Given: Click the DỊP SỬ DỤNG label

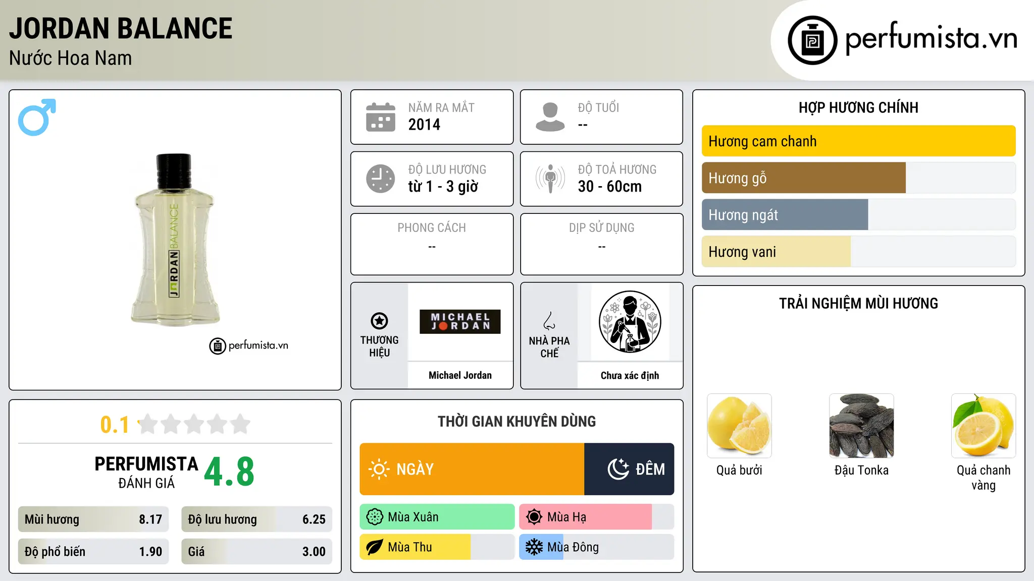Looking at the screenshot, I should pyautogui.click(x=602, y=228).
